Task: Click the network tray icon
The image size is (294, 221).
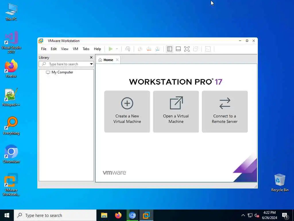Action: pos(250,215)
